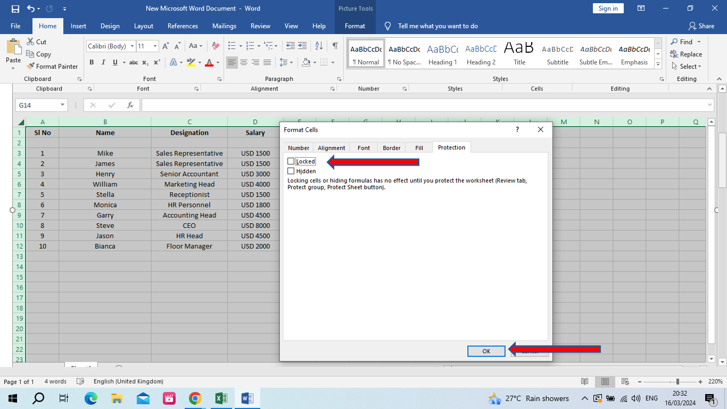Zoom in using the plus button
The height and width of the screenshot is (409, 727).
(x=701, y=381)
